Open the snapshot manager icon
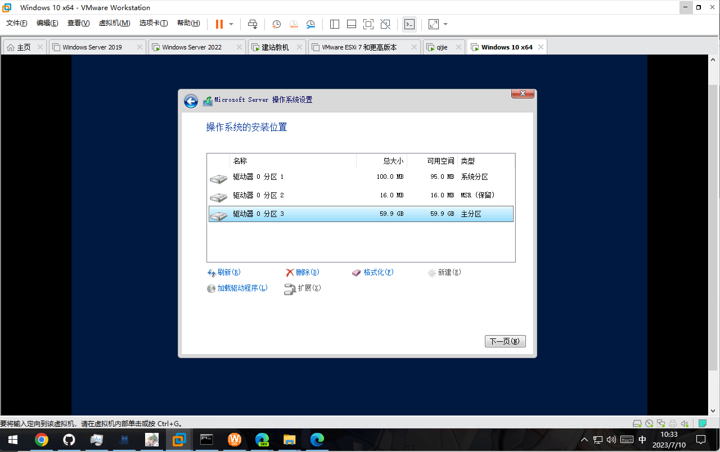The height and width of the screenshot is (452, 720). tap(311, 24)
